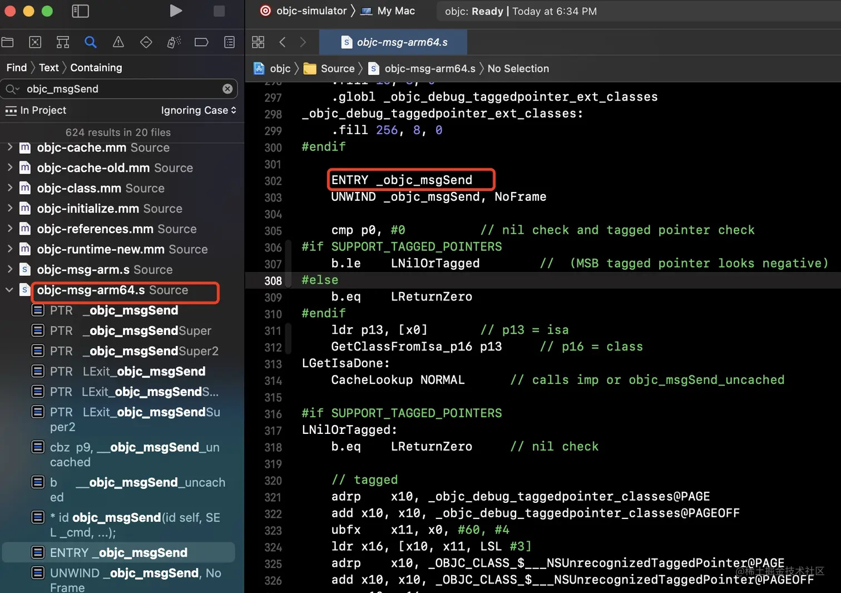Expand objc-runtime-new.mm search results
This screenshot has height=593, width=841.
click(9, 249)
